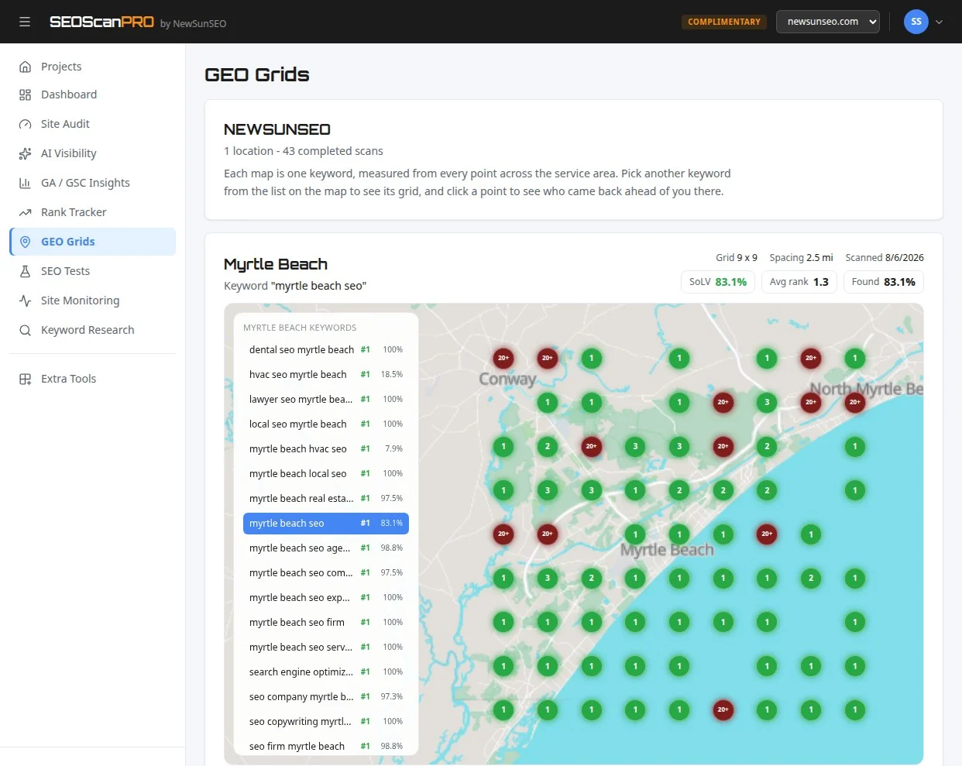Image resolution: width=962 pixels, height=766 pixels.
Task: Click the SoLV 83.1% stat box
Action: [718, 282]
